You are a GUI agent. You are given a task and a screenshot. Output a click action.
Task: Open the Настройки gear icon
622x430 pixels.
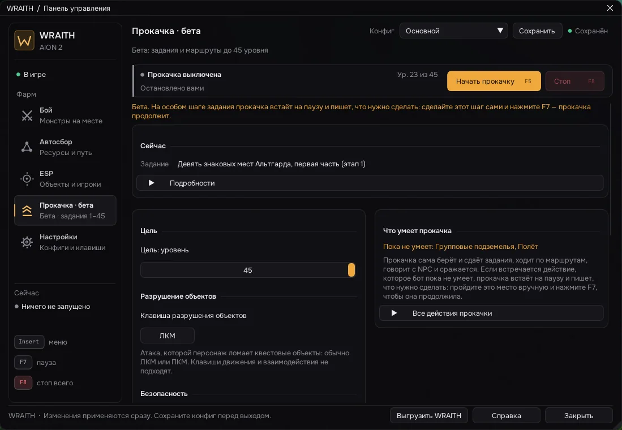point(27,242)
